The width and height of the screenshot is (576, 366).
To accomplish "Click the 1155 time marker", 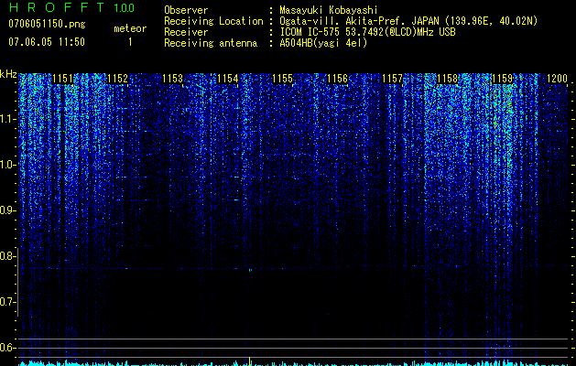I will (x=282, y=78).
